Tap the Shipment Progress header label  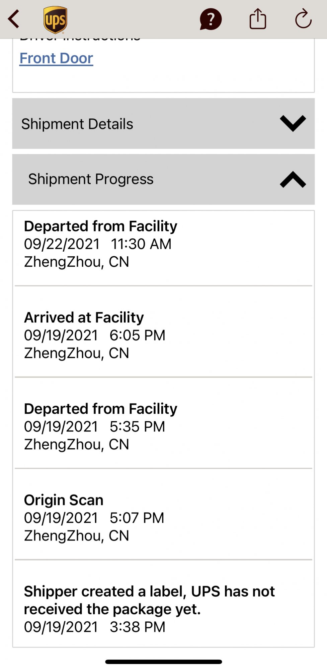coord(91,179)
